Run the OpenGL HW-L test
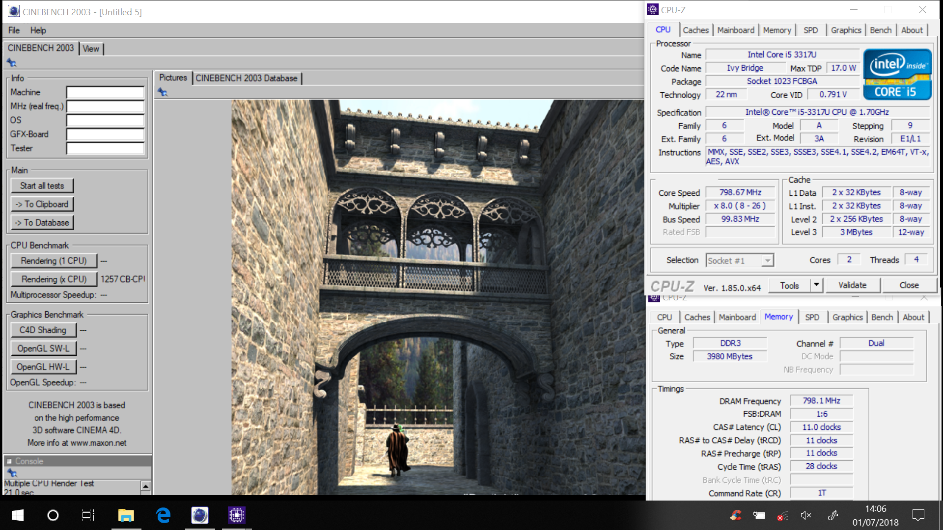 [43, 367]
